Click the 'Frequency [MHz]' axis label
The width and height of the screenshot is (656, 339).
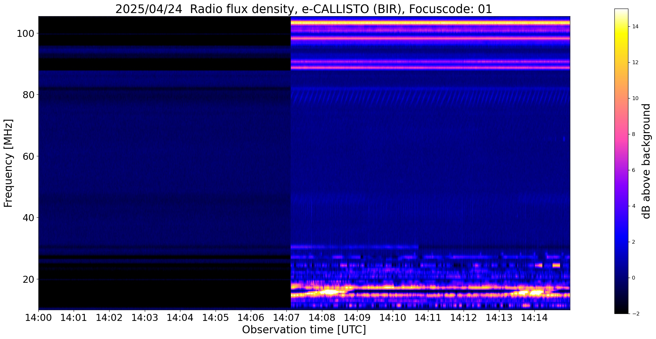pyautogui.click(x=8, y=163)
